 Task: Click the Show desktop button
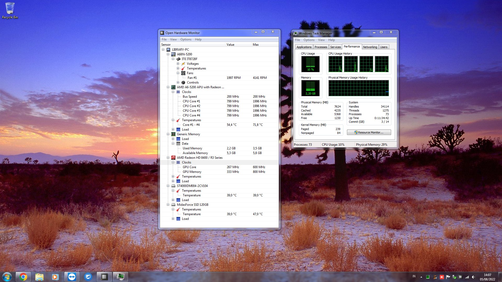(x=500, y=277)
